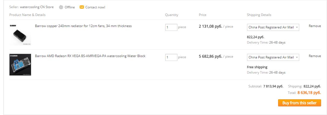
Task: Click the radiator dropdown arrow
Action: pos(297,27)
